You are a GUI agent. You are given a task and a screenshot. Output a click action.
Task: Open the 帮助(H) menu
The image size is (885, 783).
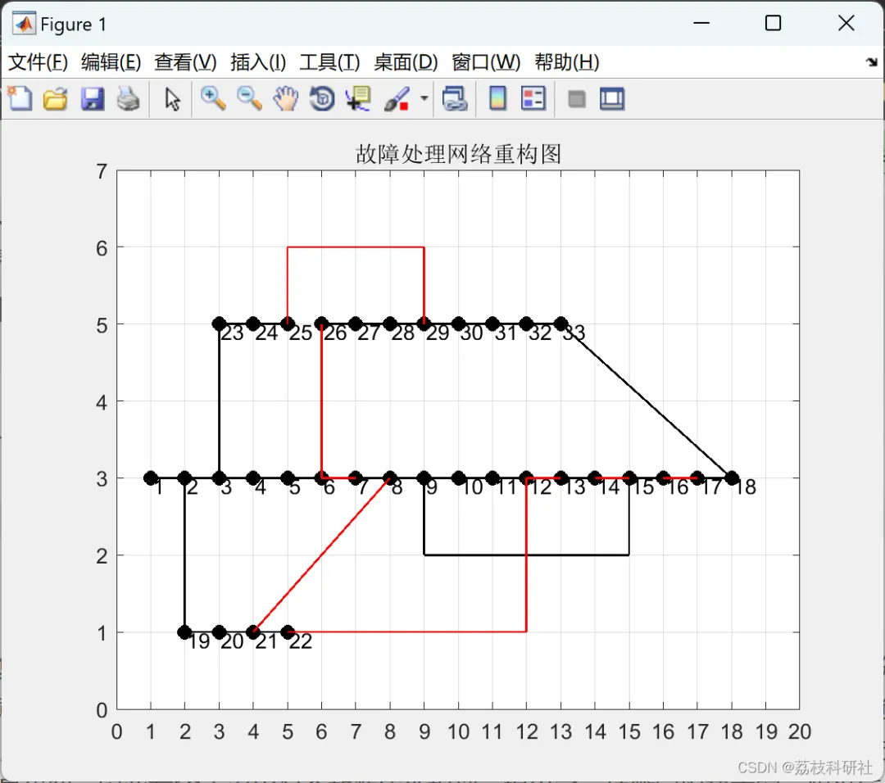(x=567, y=61)
